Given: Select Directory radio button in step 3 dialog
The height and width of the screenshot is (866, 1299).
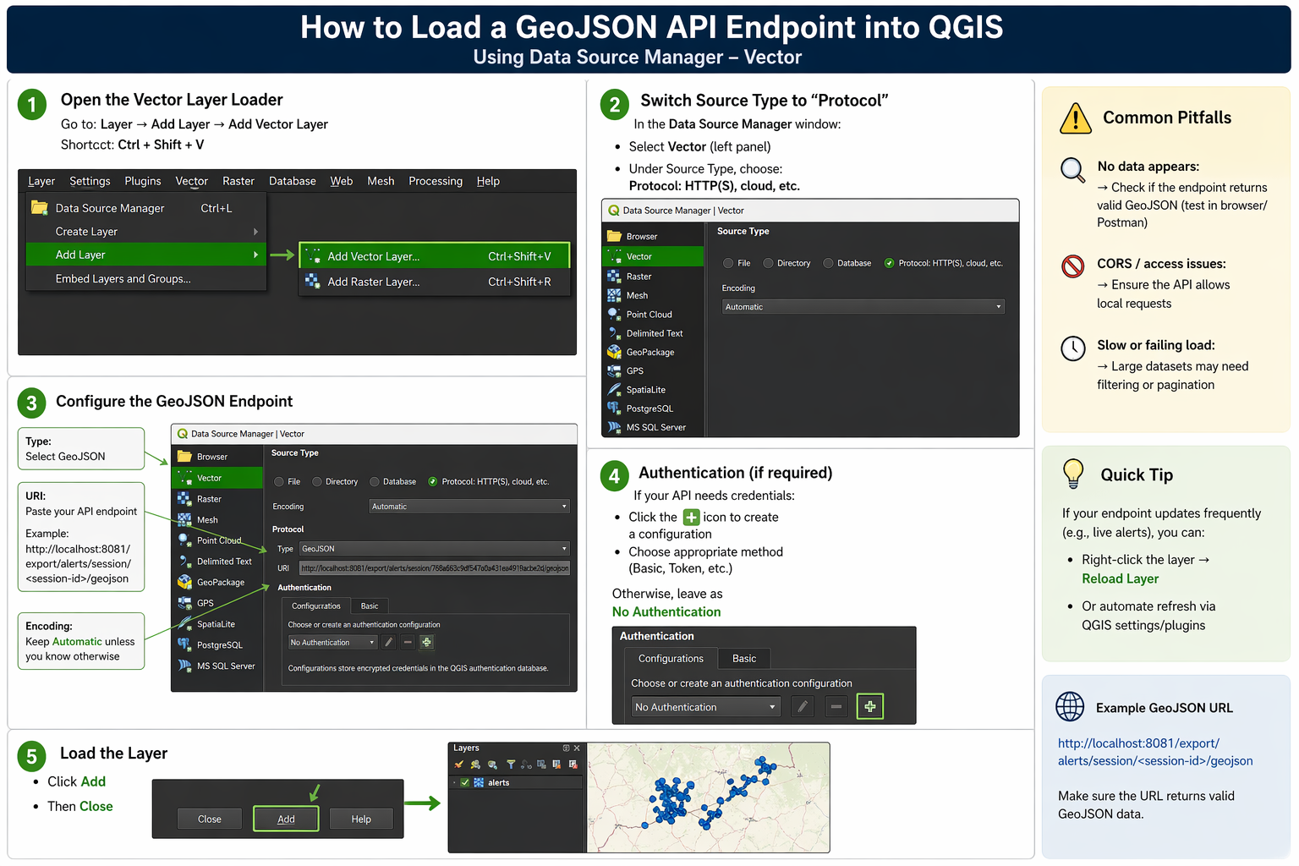Looking at the screenshot, I should click(x=317, y=481).
